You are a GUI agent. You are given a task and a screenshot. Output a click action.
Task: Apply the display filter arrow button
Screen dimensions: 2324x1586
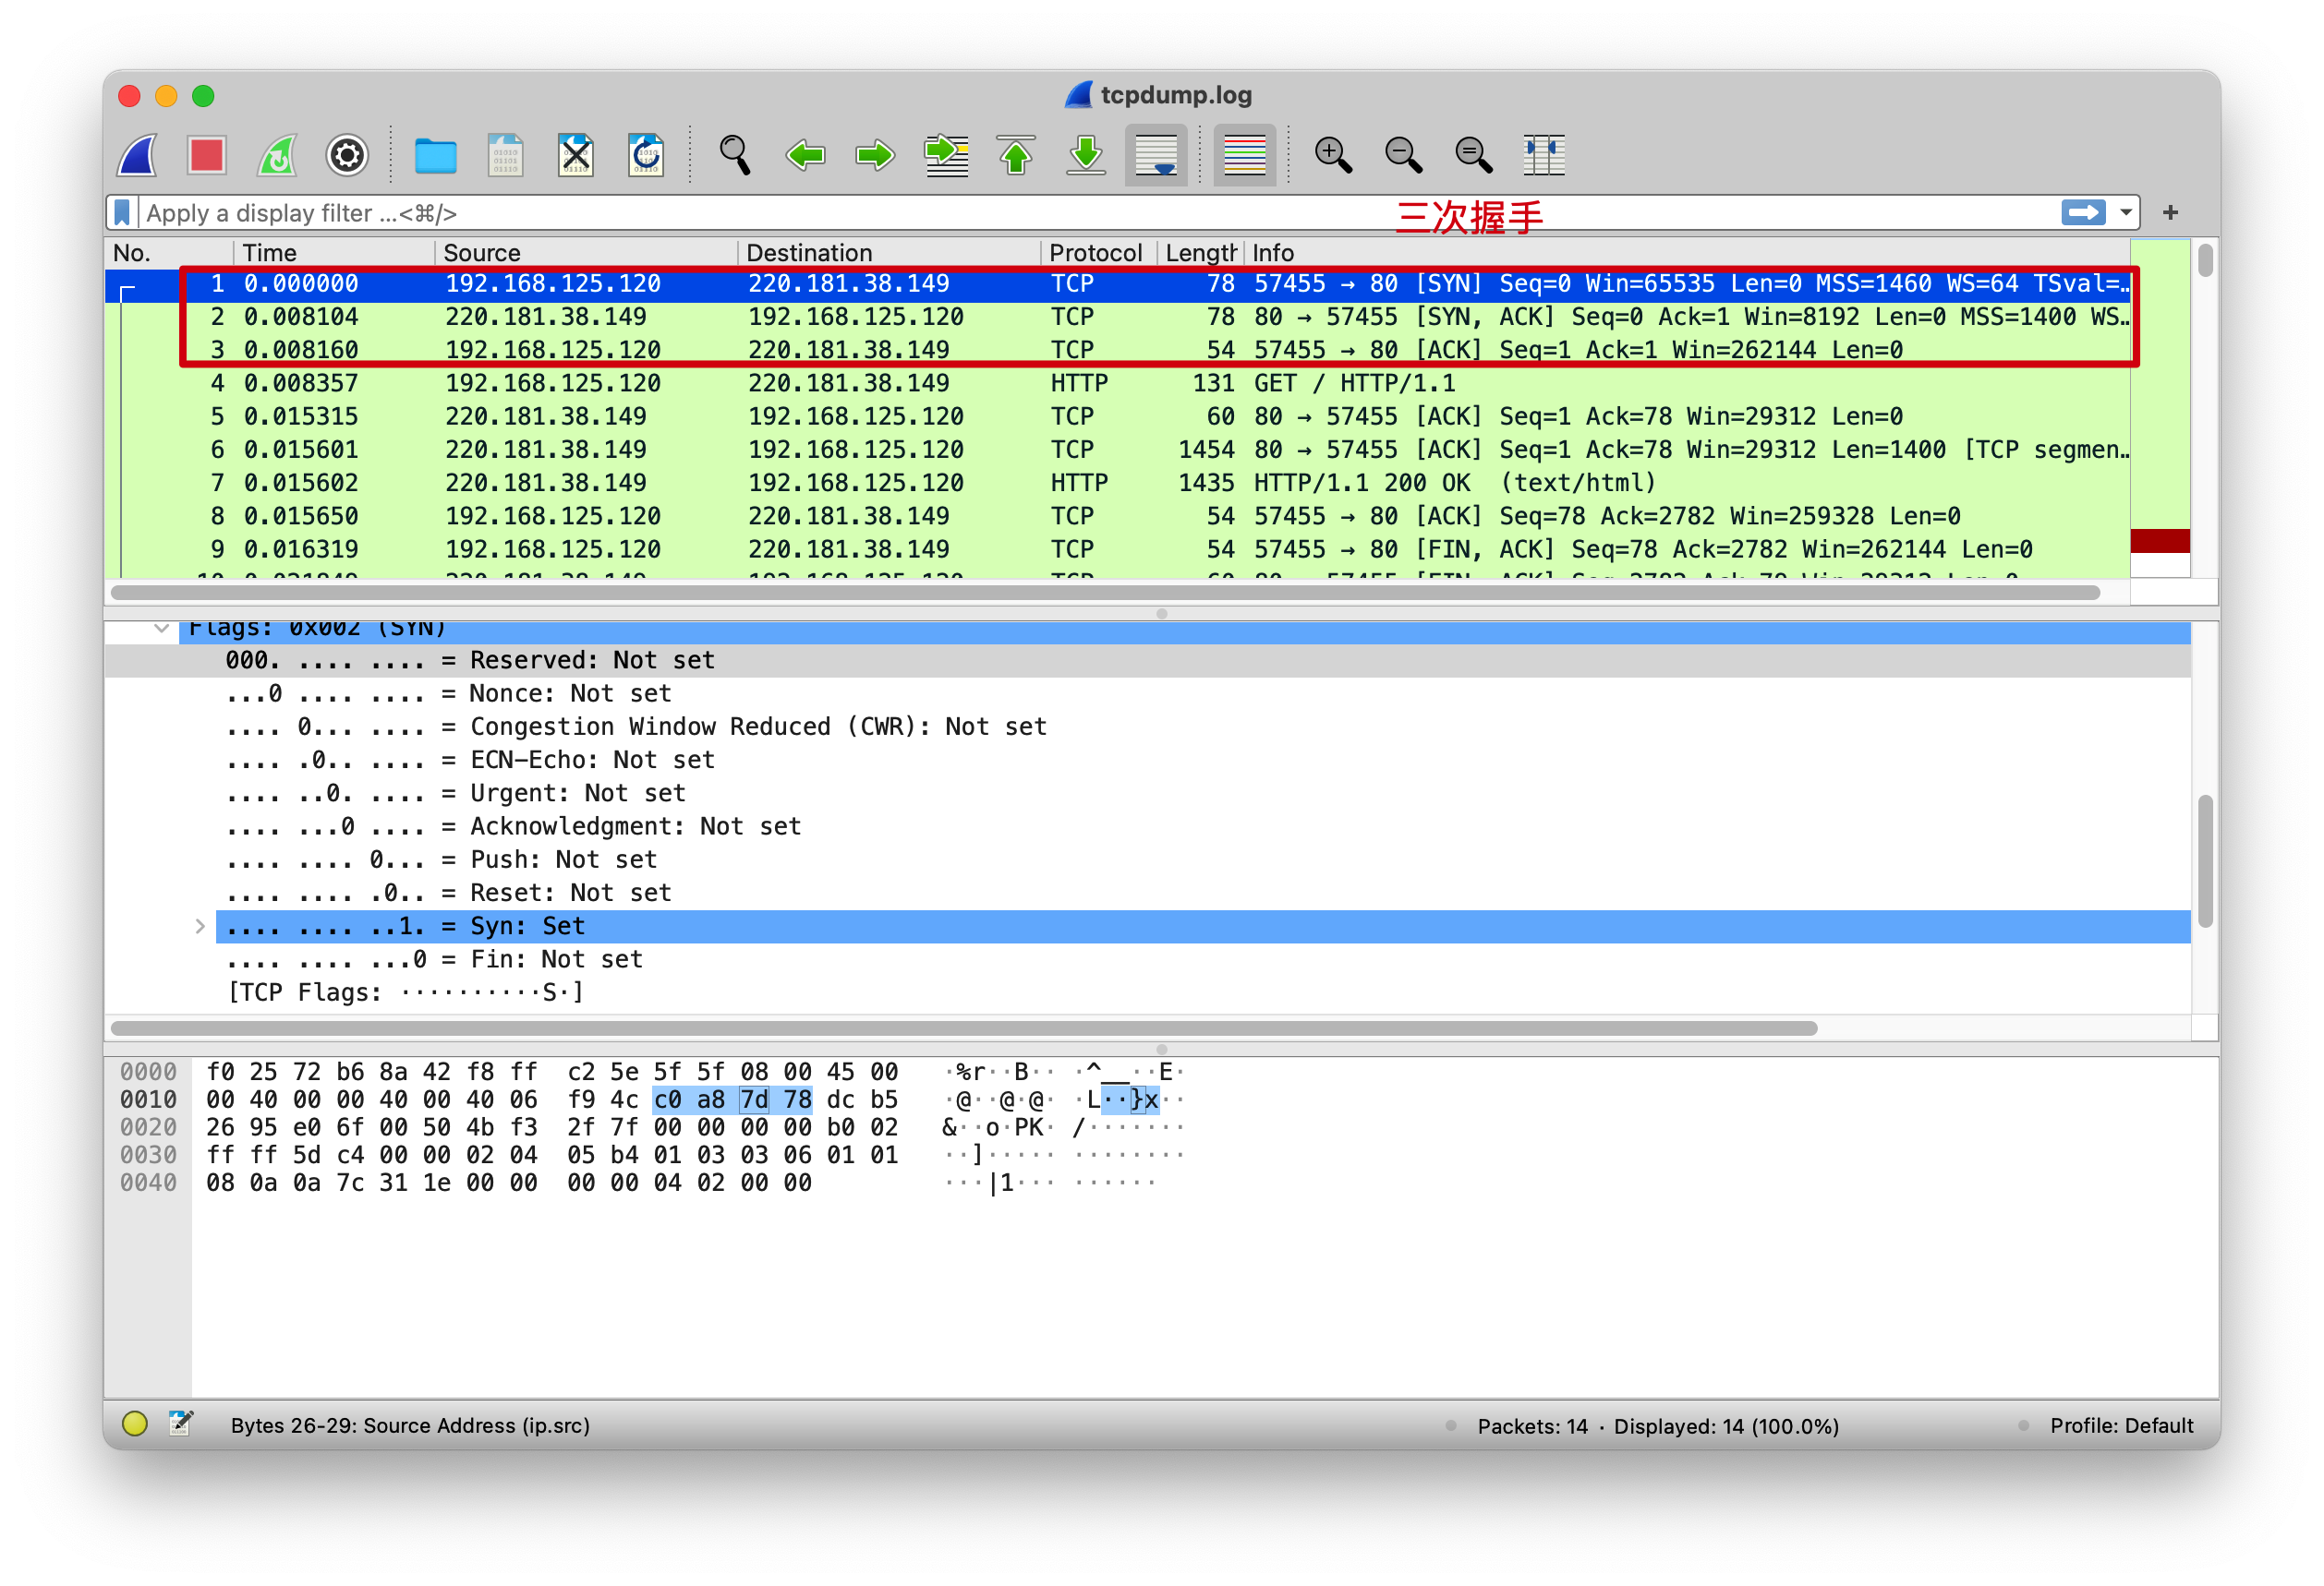tap(2083, 213)
